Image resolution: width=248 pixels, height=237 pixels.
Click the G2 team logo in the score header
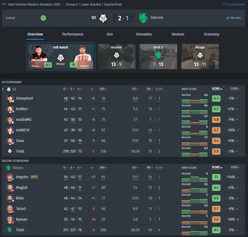[x=103, y=18]
